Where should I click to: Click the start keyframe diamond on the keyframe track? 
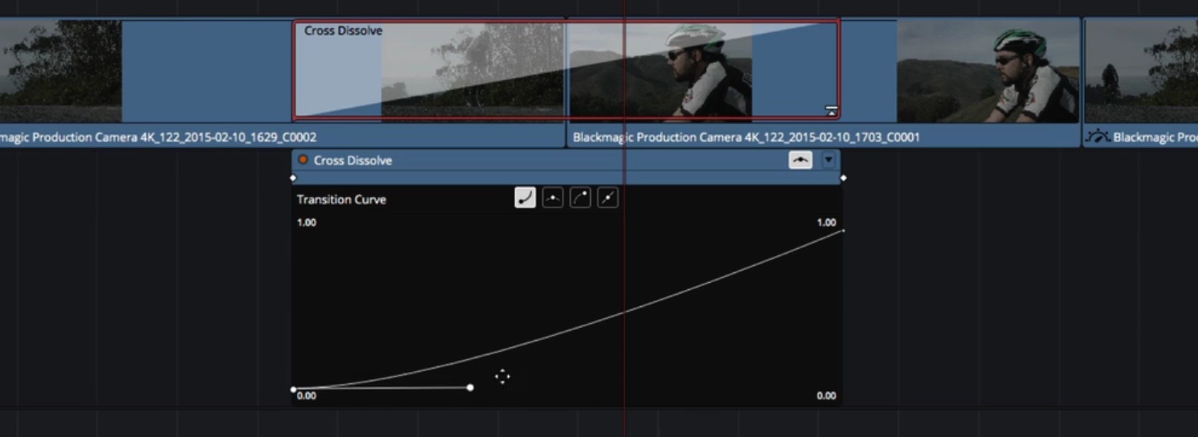pos(293,178)
